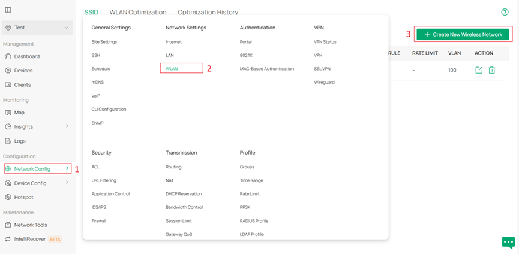519x254 pixels.
Task: Click the Hotspot icon in sidebar
Action: pos(8,197)
